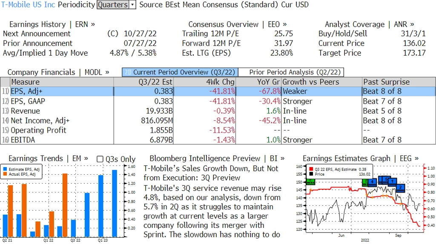This screenshot has width=436, height=244.
Task: Open Analyst Coverage ANR link
Action: pos(369,24)
